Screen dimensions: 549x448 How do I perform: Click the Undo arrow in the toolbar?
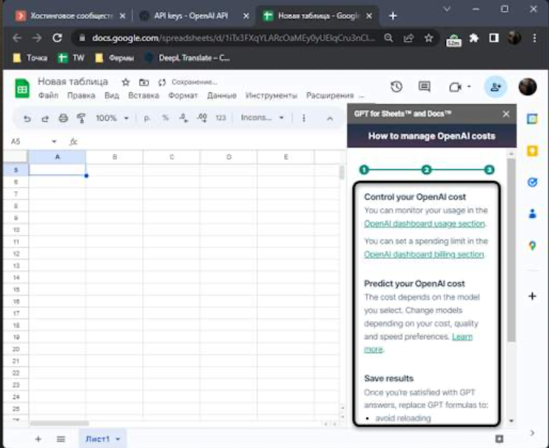pyautogui.click(x=27, y=118)
